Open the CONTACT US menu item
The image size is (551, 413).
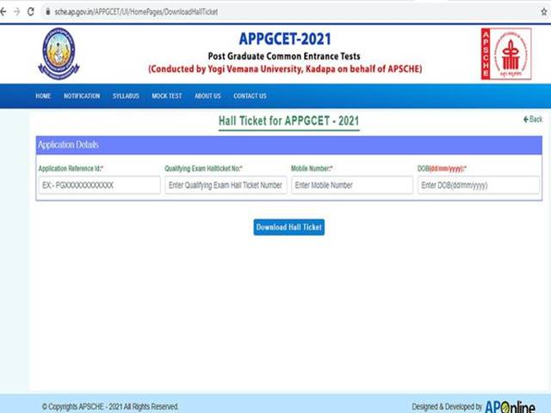click(x=250, y=96)
